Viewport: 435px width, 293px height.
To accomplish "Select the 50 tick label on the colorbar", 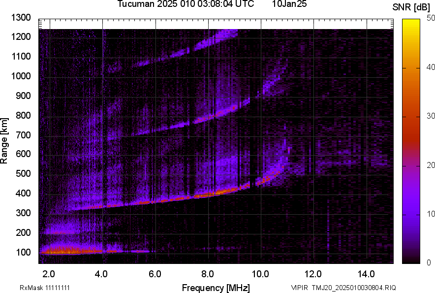I will point(432,18).
